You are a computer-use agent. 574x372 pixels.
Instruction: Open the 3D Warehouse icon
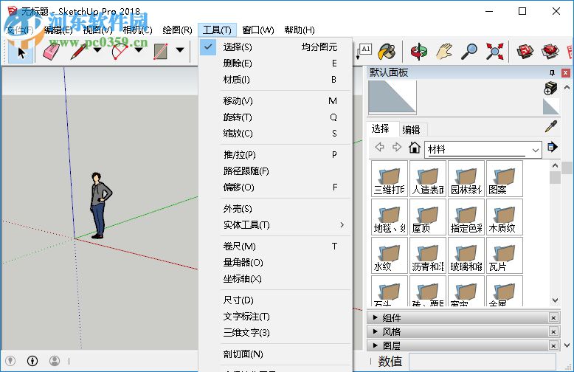tap(525, 52)
